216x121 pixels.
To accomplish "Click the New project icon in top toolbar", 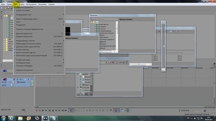I will tap(2, 8).
